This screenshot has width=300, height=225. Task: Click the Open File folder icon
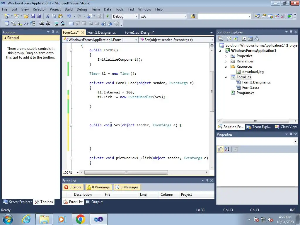(x=26, y=16)
